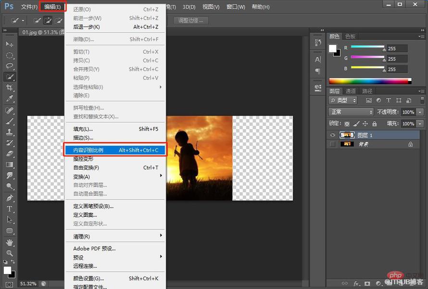The height and width of the screenshot is (289, 428).
Task: Open the 类型 layer filter dropdown
Action: (x=343, y=100)
